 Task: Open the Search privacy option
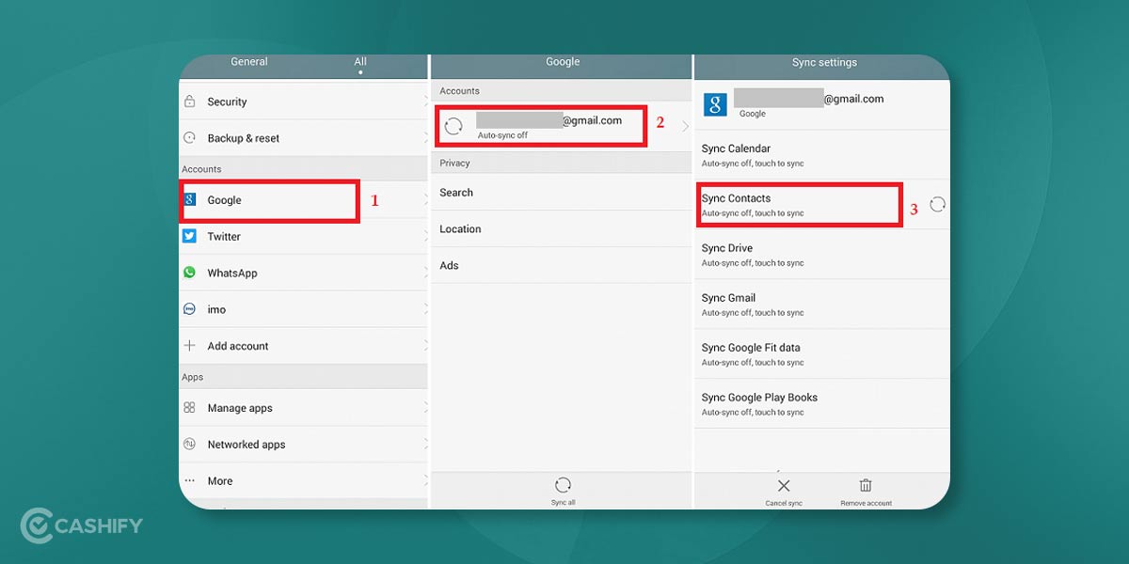561,193
